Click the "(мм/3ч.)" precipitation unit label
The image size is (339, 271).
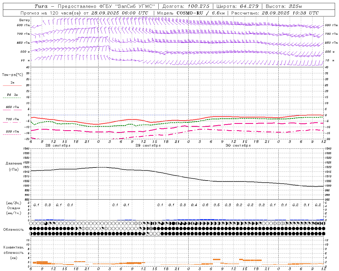[14, 203]
